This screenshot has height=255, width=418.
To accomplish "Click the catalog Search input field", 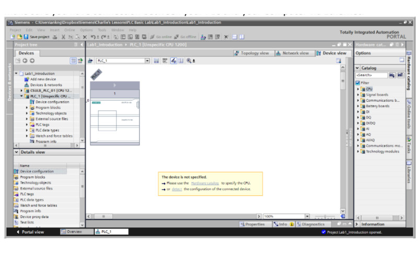I will [370, 75].
